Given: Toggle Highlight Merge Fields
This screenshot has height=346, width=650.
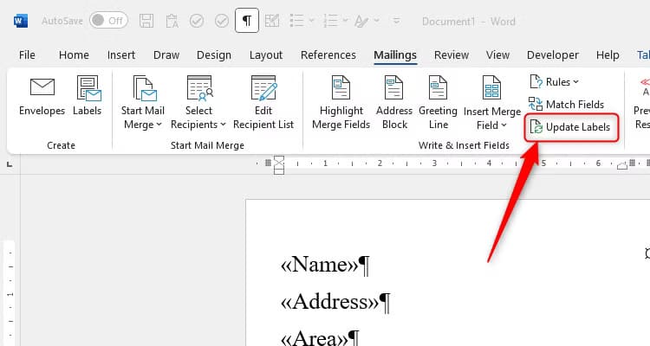Looking at the screenshot, I should (x=341, y=103).
